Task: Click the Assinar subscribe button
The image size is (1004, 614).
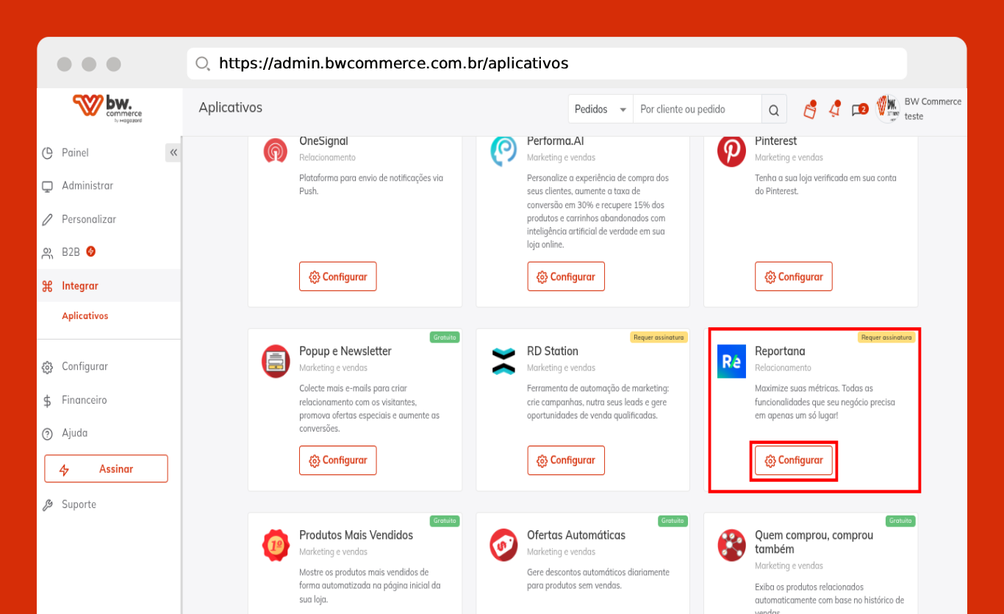Action: click(106, 469)
